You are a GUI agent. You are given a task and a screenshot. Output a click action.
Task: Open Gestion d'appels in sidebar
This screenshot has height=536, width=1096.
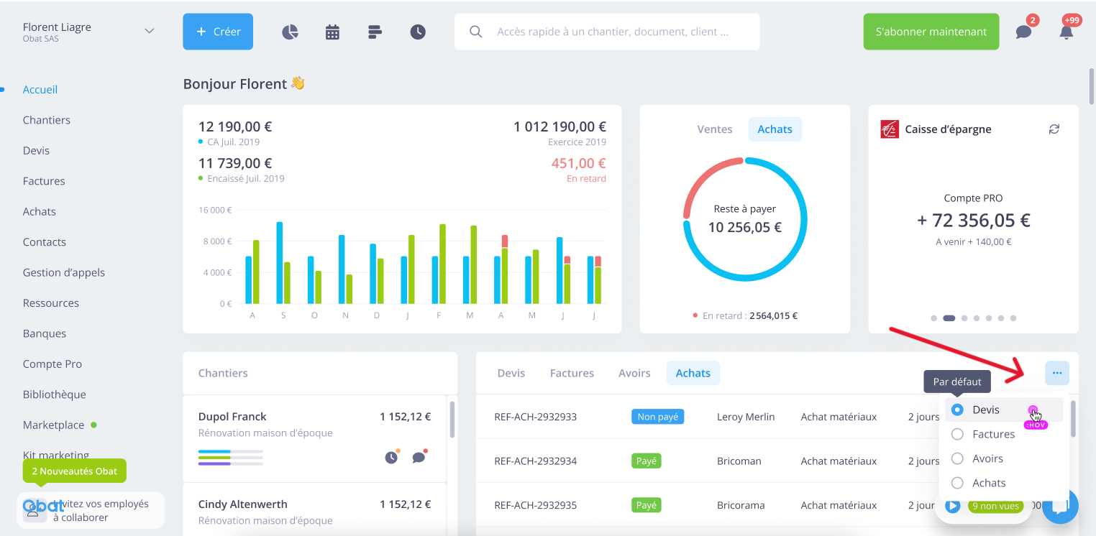point(64,272)
